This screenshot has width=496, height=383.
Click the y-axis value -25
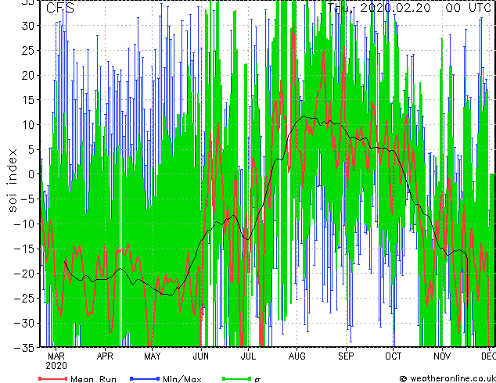tap(24, 298)
